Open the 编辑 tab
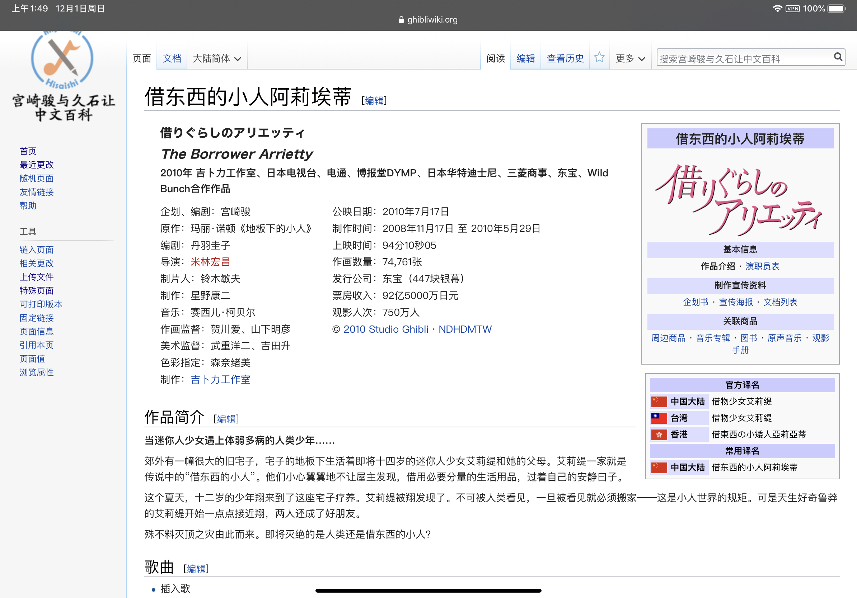Screen dimensions: 857x598 (x=525, y=58)
